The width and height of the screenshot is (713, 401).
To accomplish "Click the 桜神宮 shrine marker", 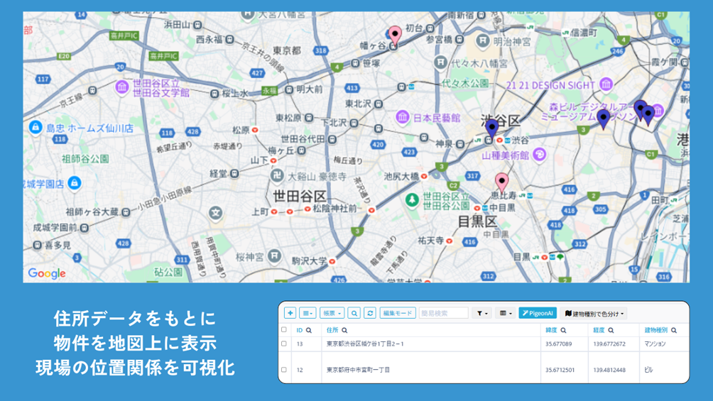I will (274, 256).
